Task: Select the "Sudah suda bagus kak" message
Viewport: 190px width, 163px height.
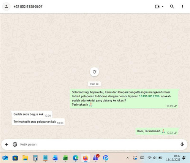Action: coord(32,114)
